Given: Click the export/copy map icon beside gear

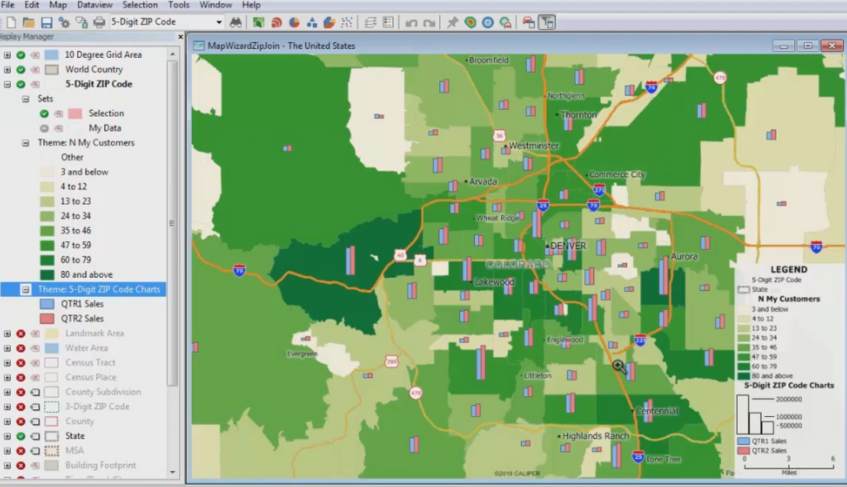Looking at the screenshot, I should pos(82,22).
